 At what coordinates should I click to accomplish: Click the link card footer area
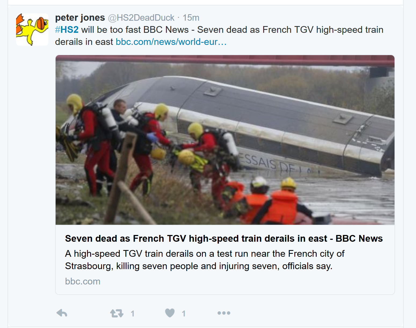pos(225,260)
